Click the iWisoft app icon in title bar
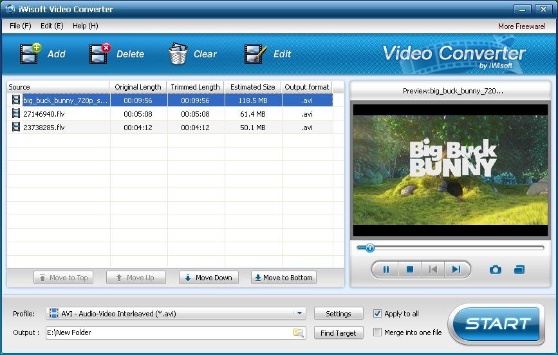The height and width of the screenshot is (355, 558). [x=10, y=9]
